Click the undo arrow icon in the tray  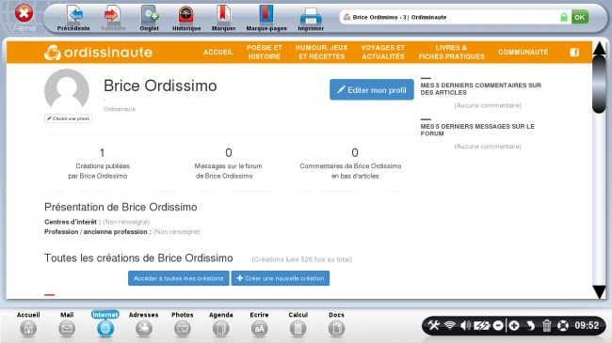[x=530, y=325]
